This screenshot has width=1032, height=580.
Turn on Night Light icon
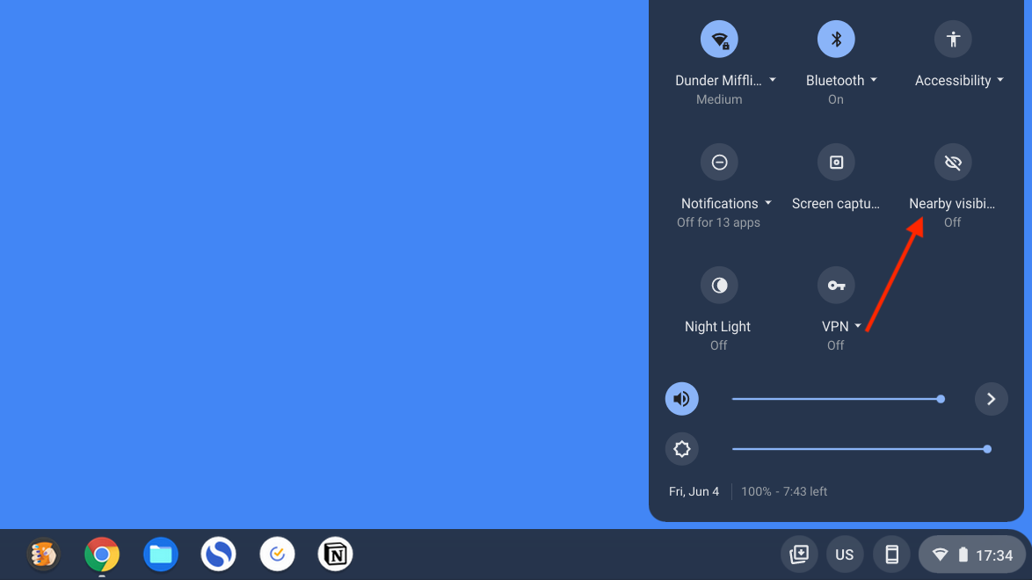(719, 285)
